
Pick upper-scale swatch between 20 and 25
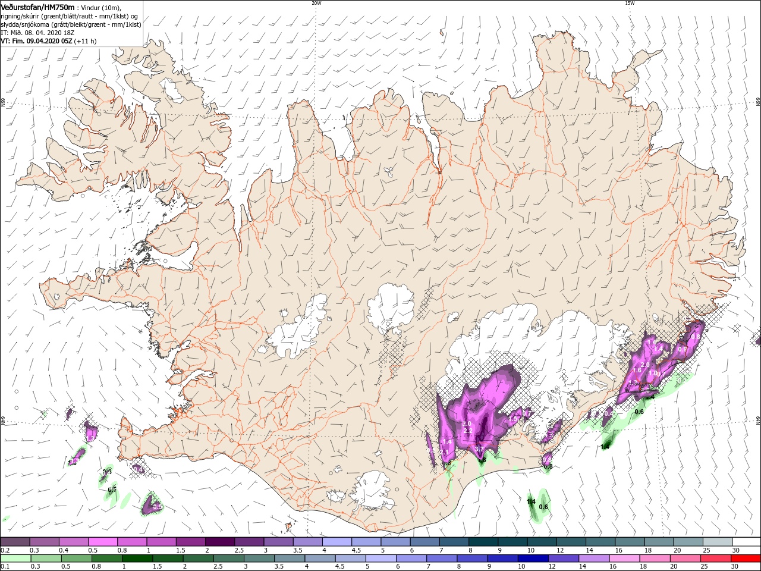pos(687,542)
